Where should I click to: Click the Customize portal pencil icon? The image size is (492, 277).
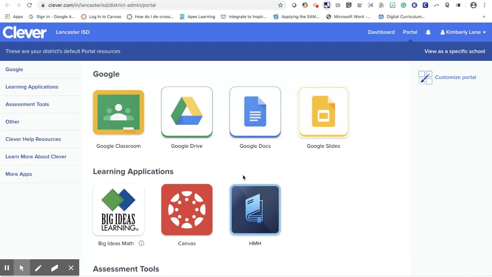click(x=426, y=77)
